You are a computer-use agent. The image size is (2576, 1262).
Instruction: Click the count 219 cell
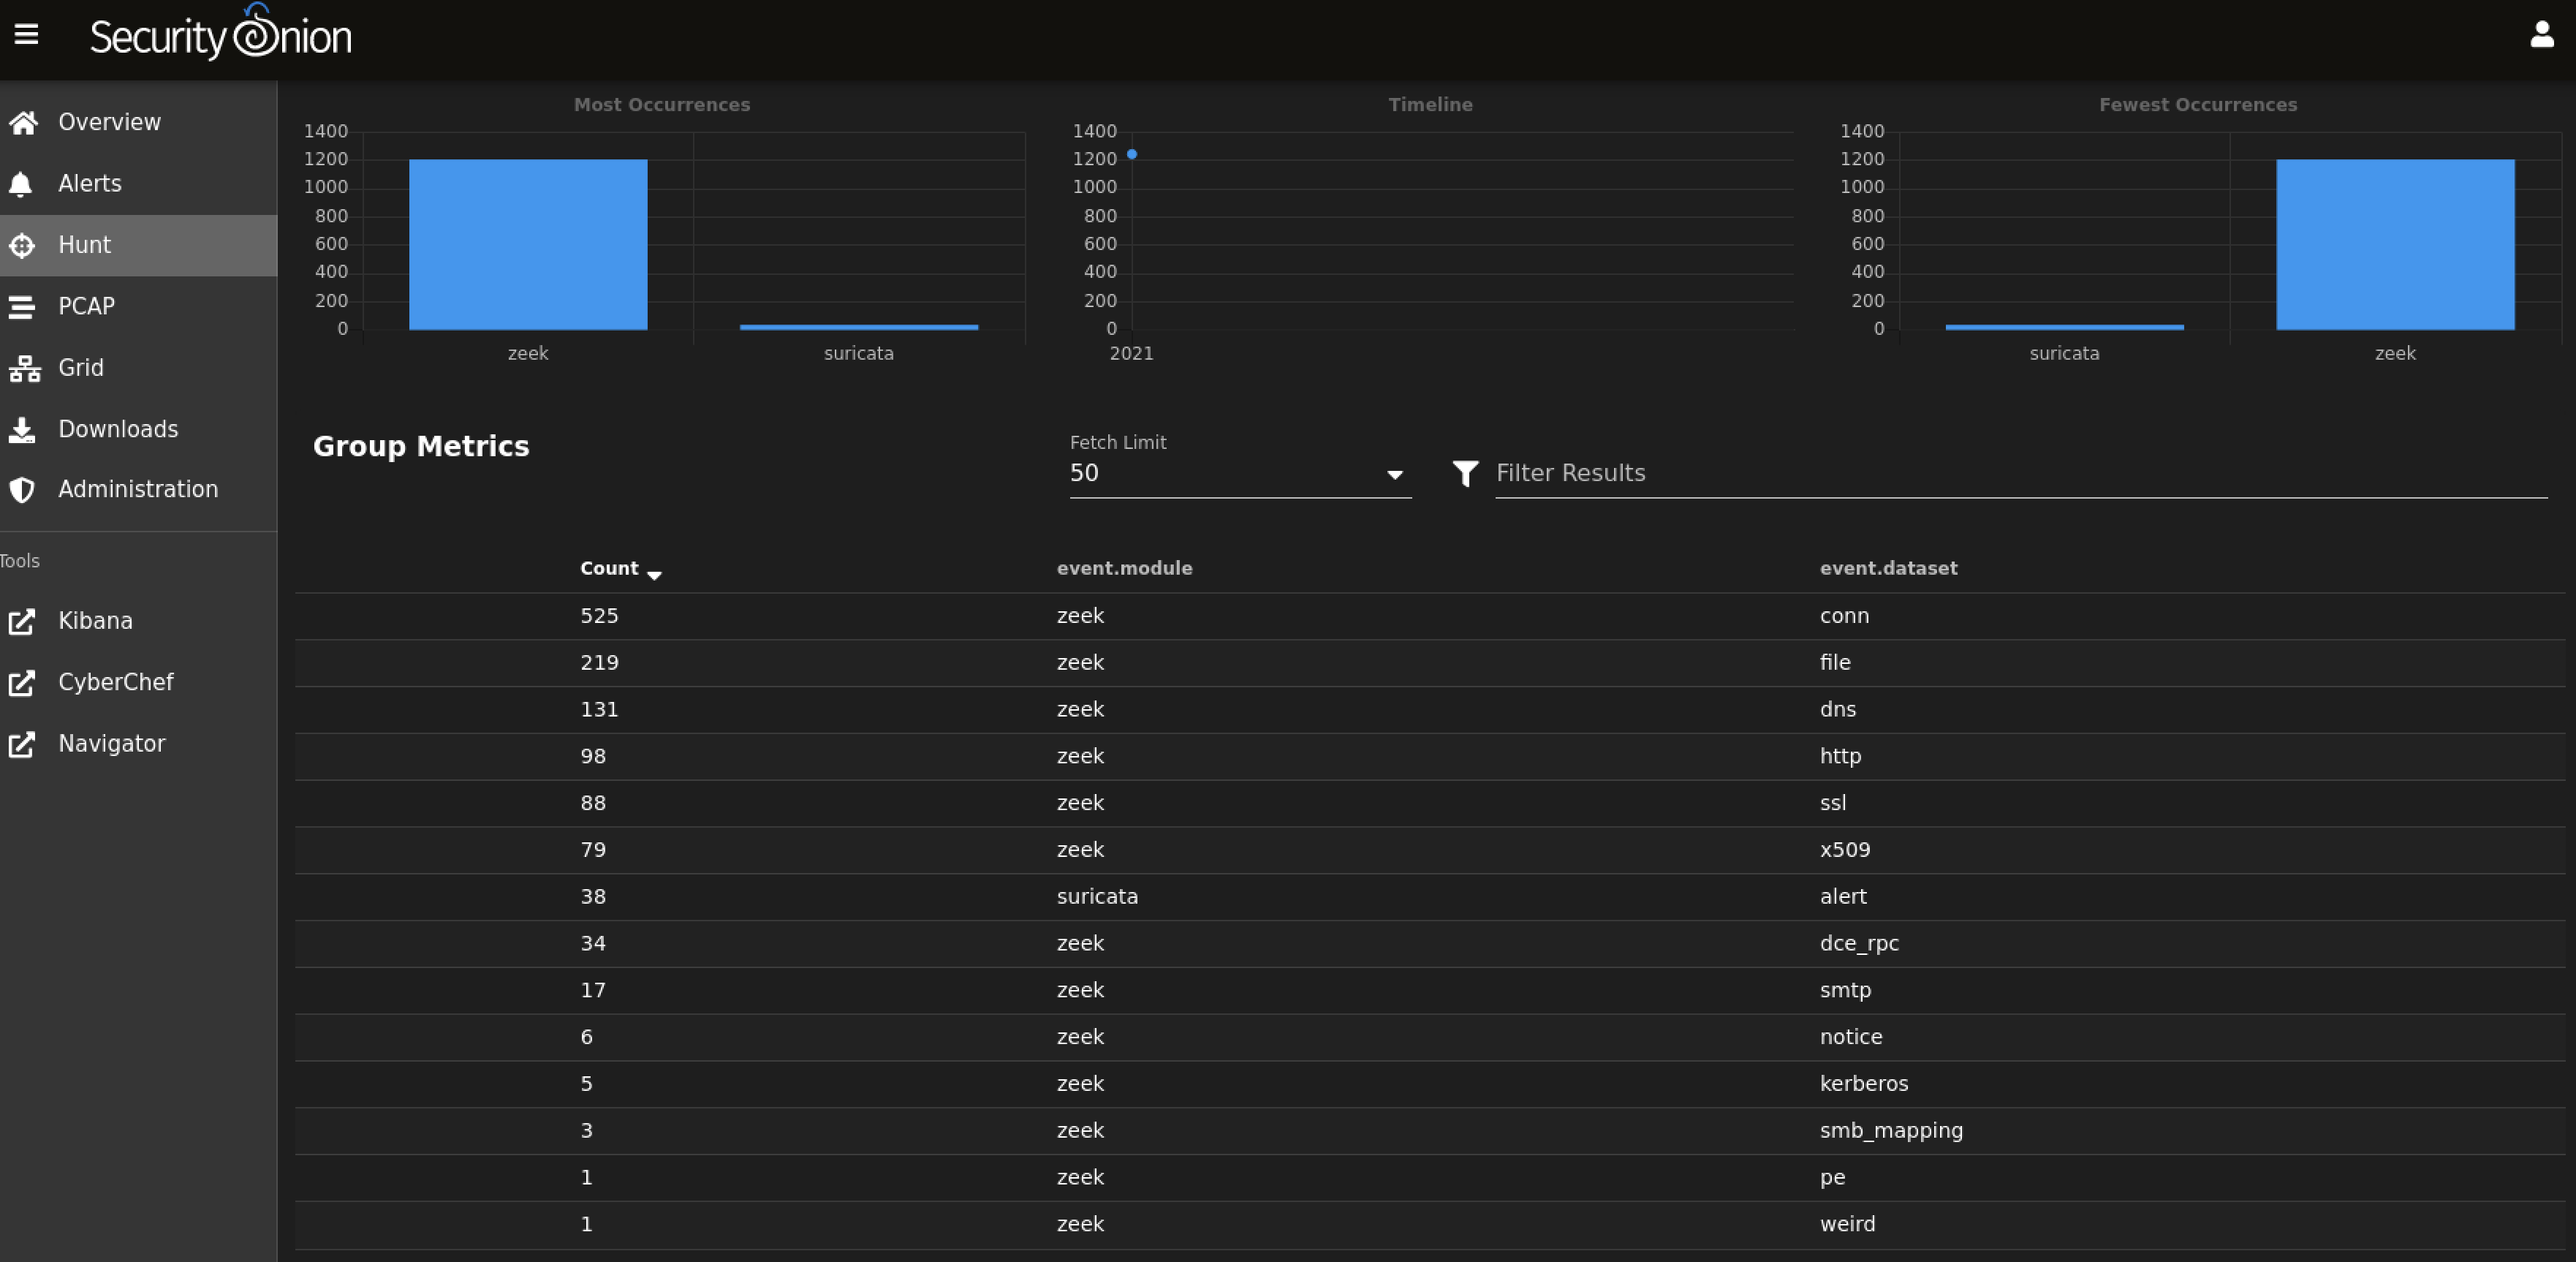click(599, 663)
